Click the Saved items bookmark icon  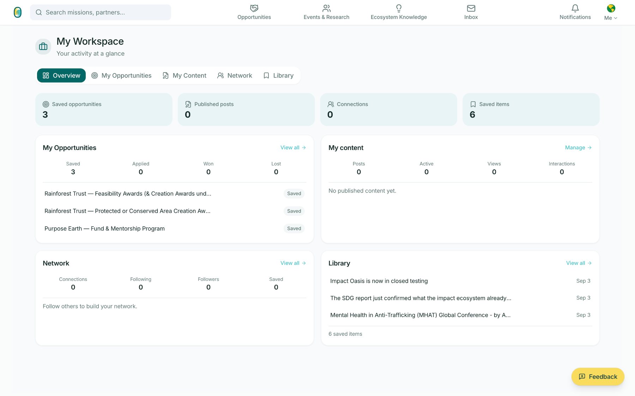pyautogui.click(x=473, y=104)
